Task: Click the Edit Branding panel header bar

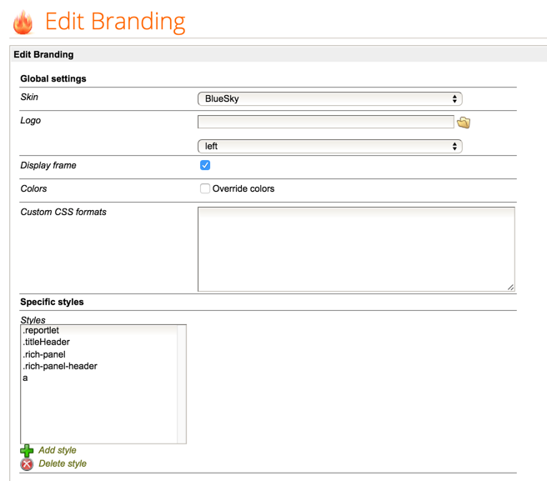Action: (x=275, y=54)
